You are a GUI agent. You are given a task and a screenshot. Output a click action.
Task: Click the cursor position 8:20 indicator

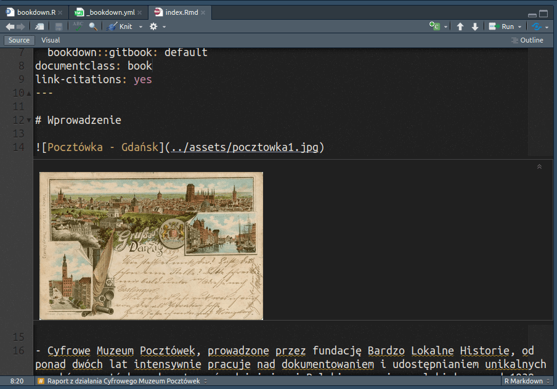17,381
